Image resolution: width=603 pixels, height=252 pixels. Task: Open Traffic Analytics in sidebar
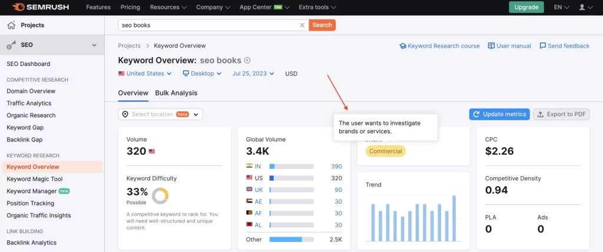tap(29, 103)
